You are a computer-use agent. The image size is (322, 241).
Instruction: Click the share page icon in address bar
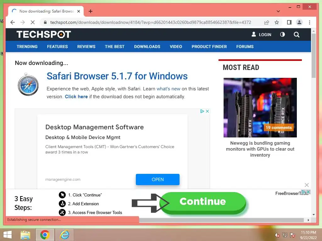pos(267,22)
